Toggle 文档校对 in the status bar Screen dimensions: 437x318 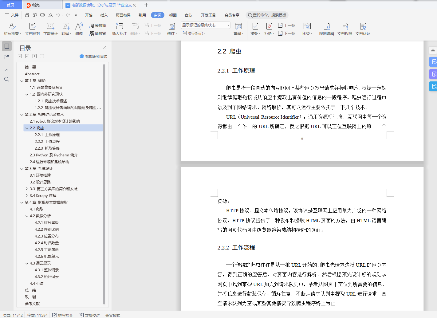point(89,315)
